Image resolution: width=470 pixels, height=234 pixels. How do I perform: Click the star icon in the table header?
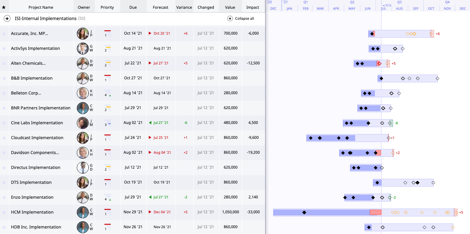point(5,7)
